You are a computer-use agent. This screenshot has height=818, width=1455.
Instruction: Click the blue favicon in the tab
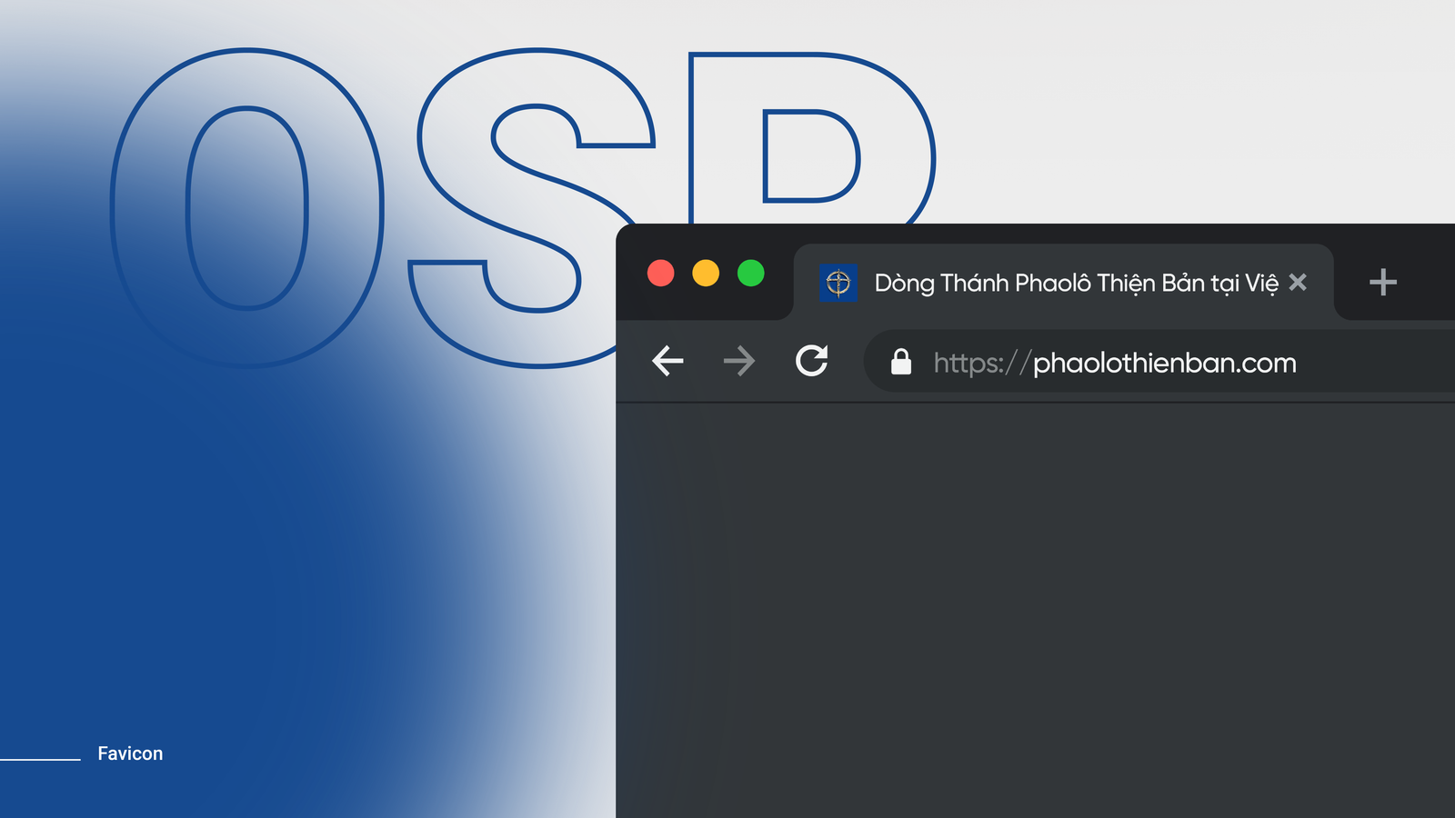(838, 283)
